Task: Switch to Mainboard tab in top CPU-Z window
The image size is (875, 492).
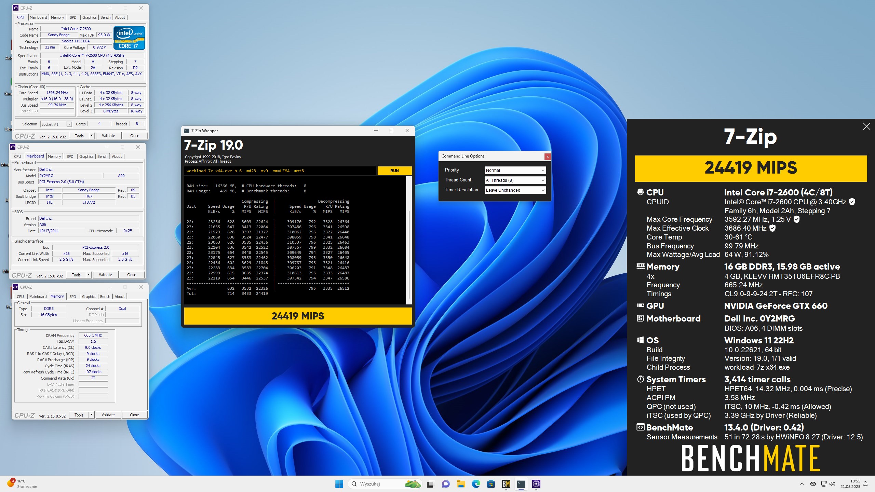Action: point(38,17)
